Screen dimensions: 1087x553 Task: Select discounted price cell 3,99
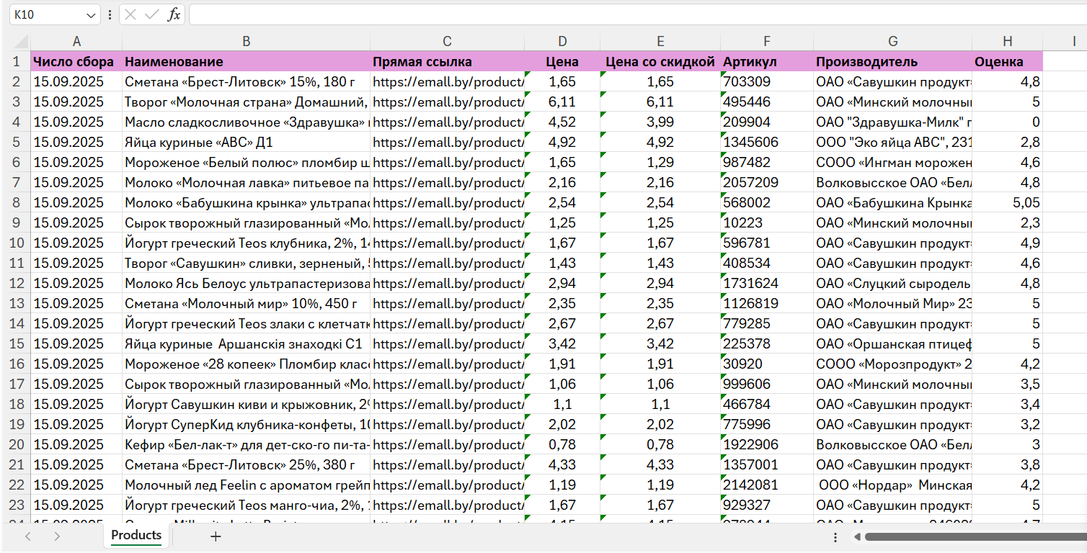point(660,122)
